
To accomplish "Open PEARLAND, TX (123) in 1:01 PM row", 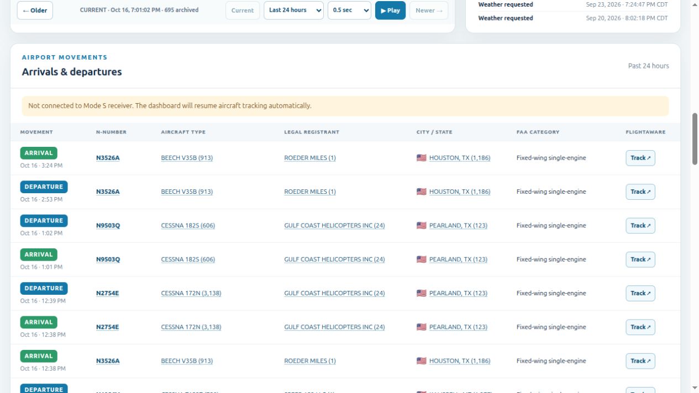I will click(458, 259).
